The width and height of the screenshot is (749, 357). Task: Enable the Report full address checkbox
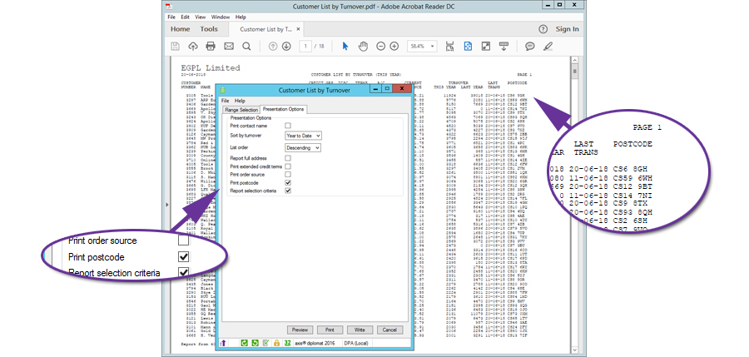(288, 158)
